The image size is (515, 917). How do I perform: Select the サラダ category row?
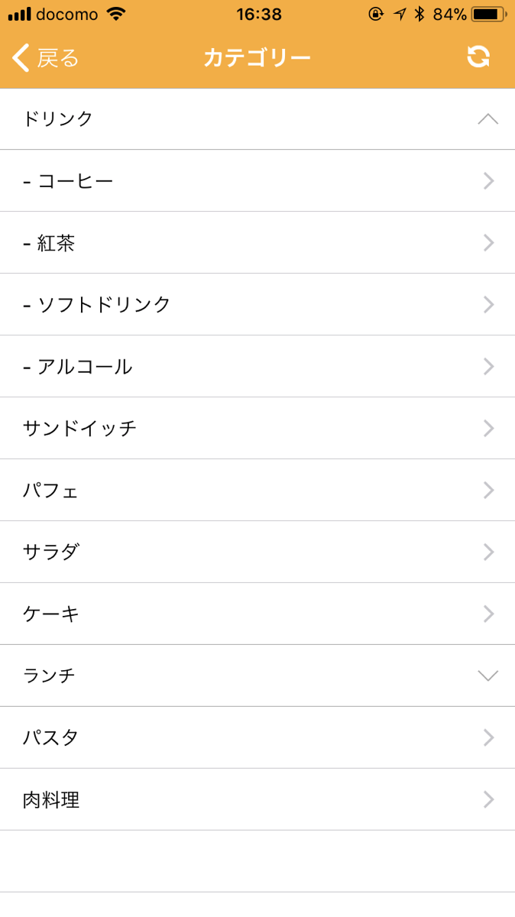(x=257, y=552)
